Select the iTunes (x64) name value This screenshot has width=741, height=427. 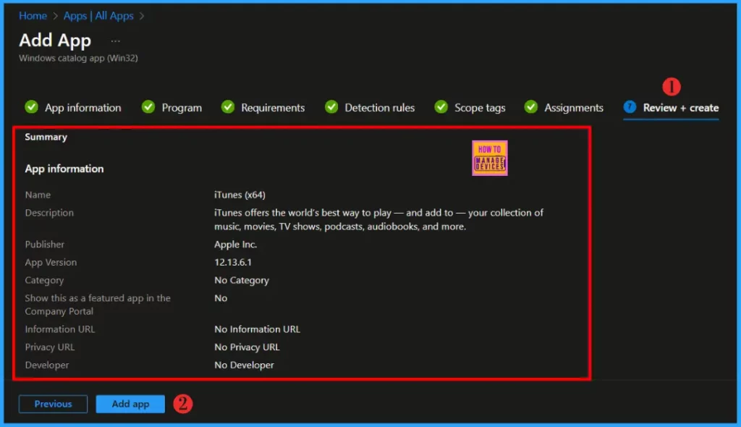tap(240, 195)
